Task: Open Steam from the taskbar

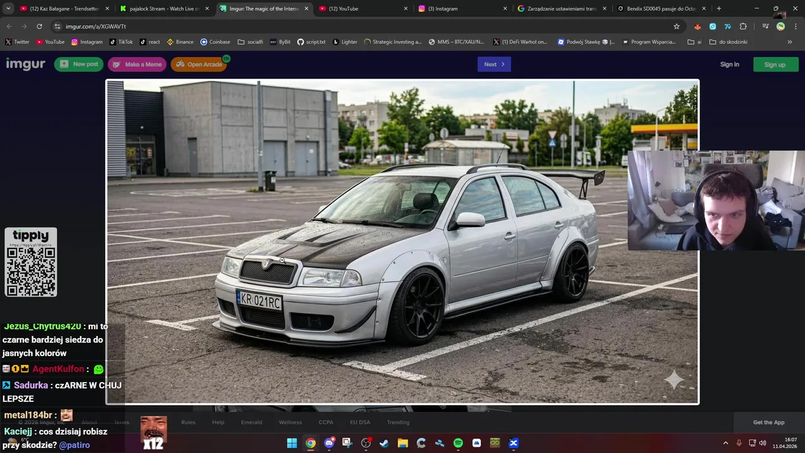Action: [384, 443]
